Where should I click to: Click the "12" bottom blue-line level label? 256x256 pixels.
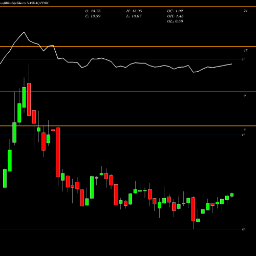pos(243,229)
